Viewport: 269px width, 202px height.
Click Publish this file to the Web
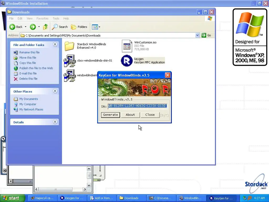(36, 68)
